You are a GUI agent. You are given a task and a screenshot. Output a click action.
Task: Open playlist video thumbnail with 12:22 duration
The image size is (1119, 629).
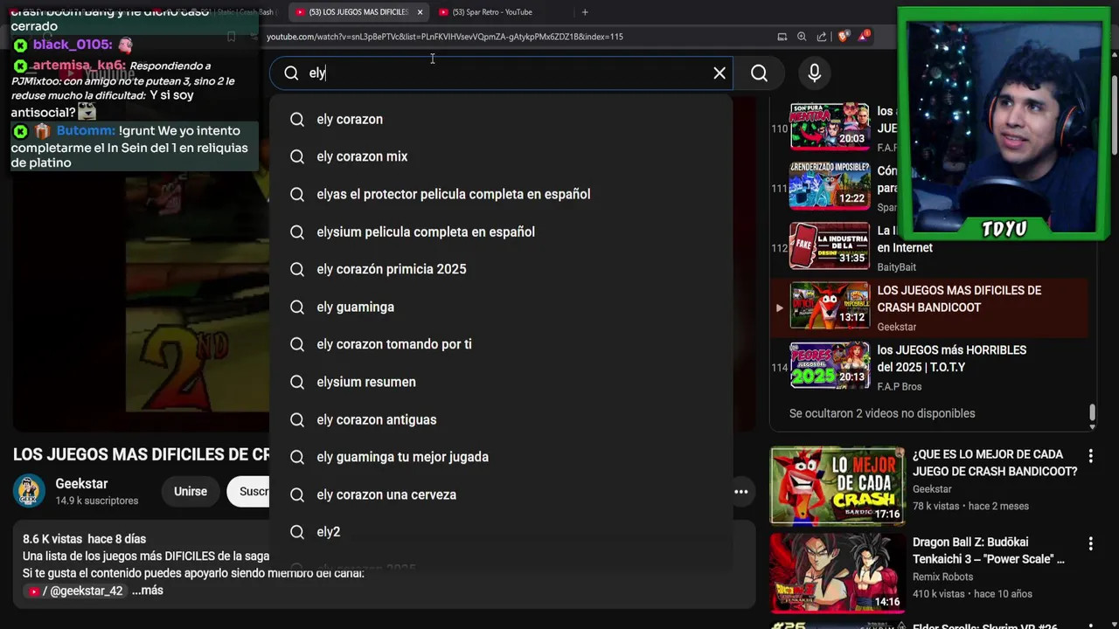830,186
